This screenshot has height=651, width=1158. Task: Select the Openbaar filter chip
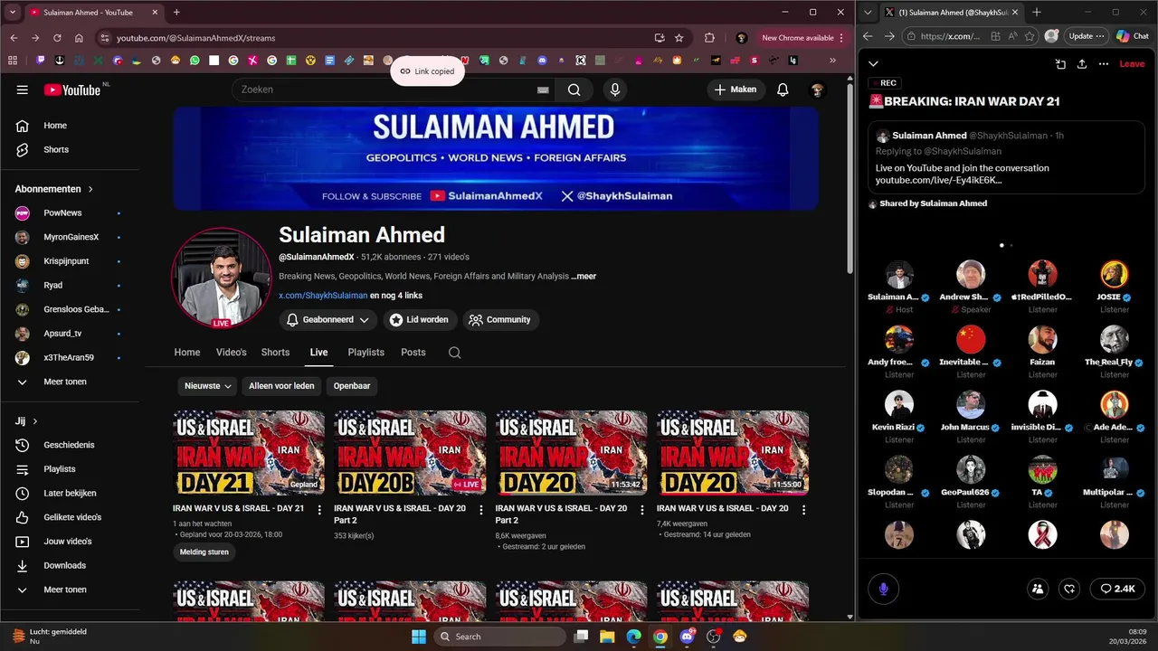[352, 386]
